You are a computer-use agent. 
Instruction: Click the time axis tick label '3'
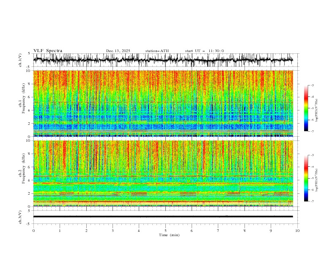(x=113, y=231)
